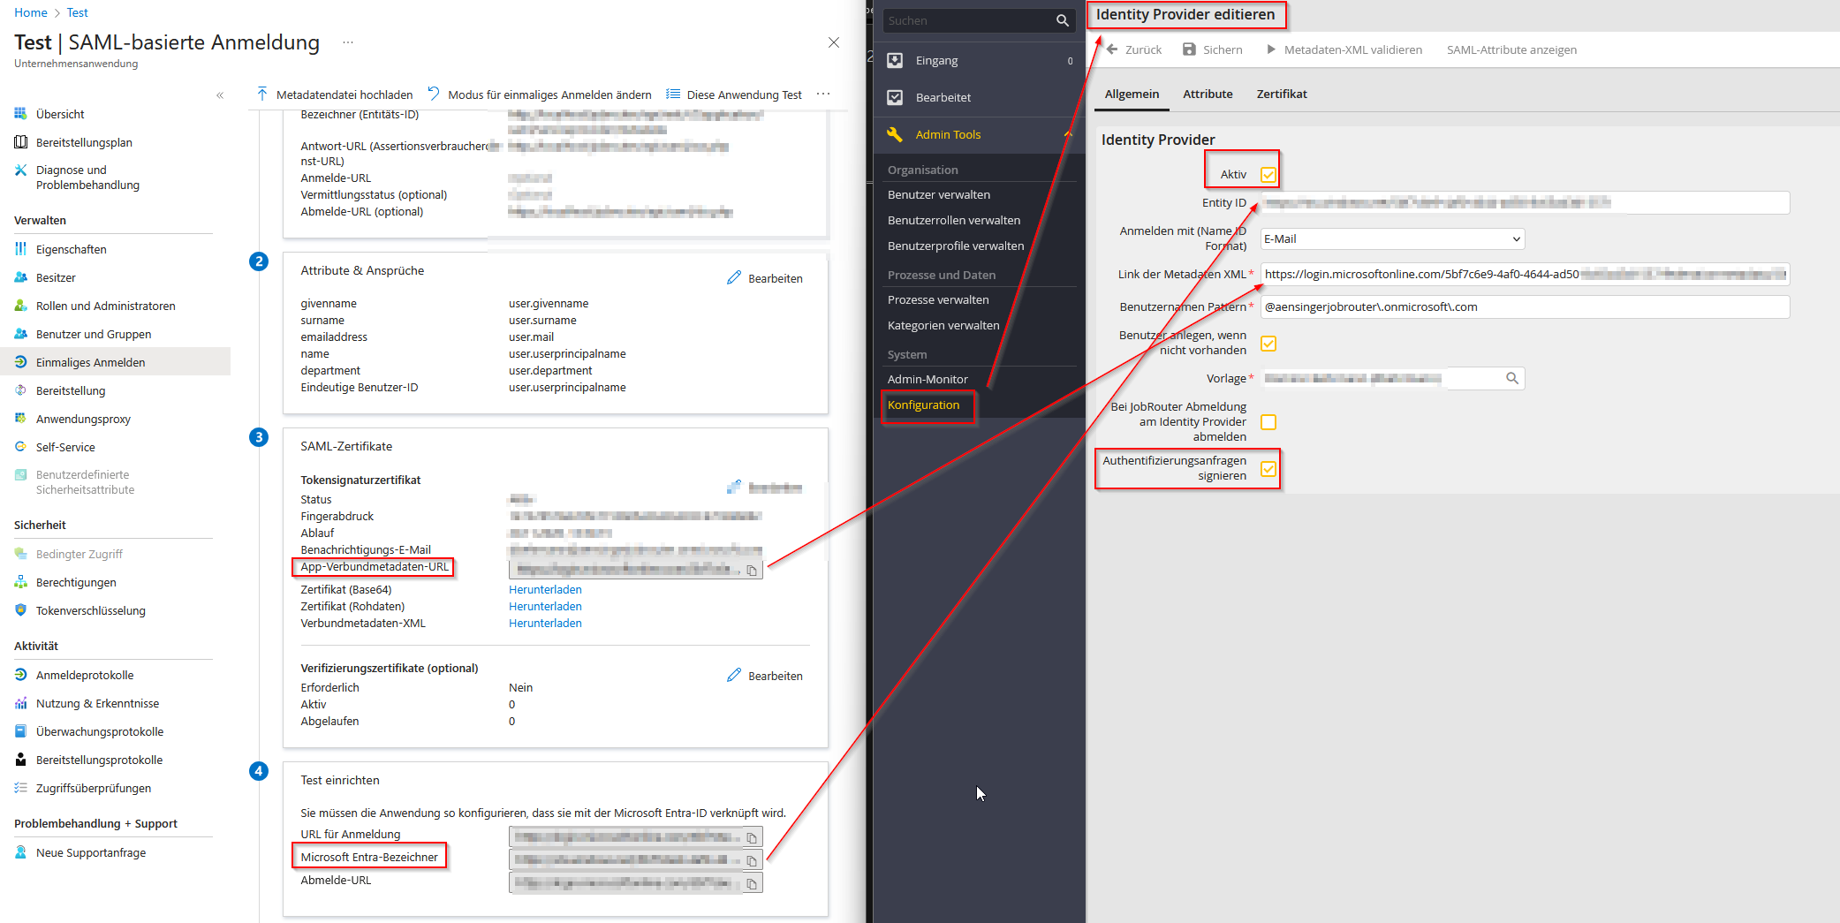1840x923 pixels.
Task: Open Besitzer people icon
Action: [x=20, y=277]
